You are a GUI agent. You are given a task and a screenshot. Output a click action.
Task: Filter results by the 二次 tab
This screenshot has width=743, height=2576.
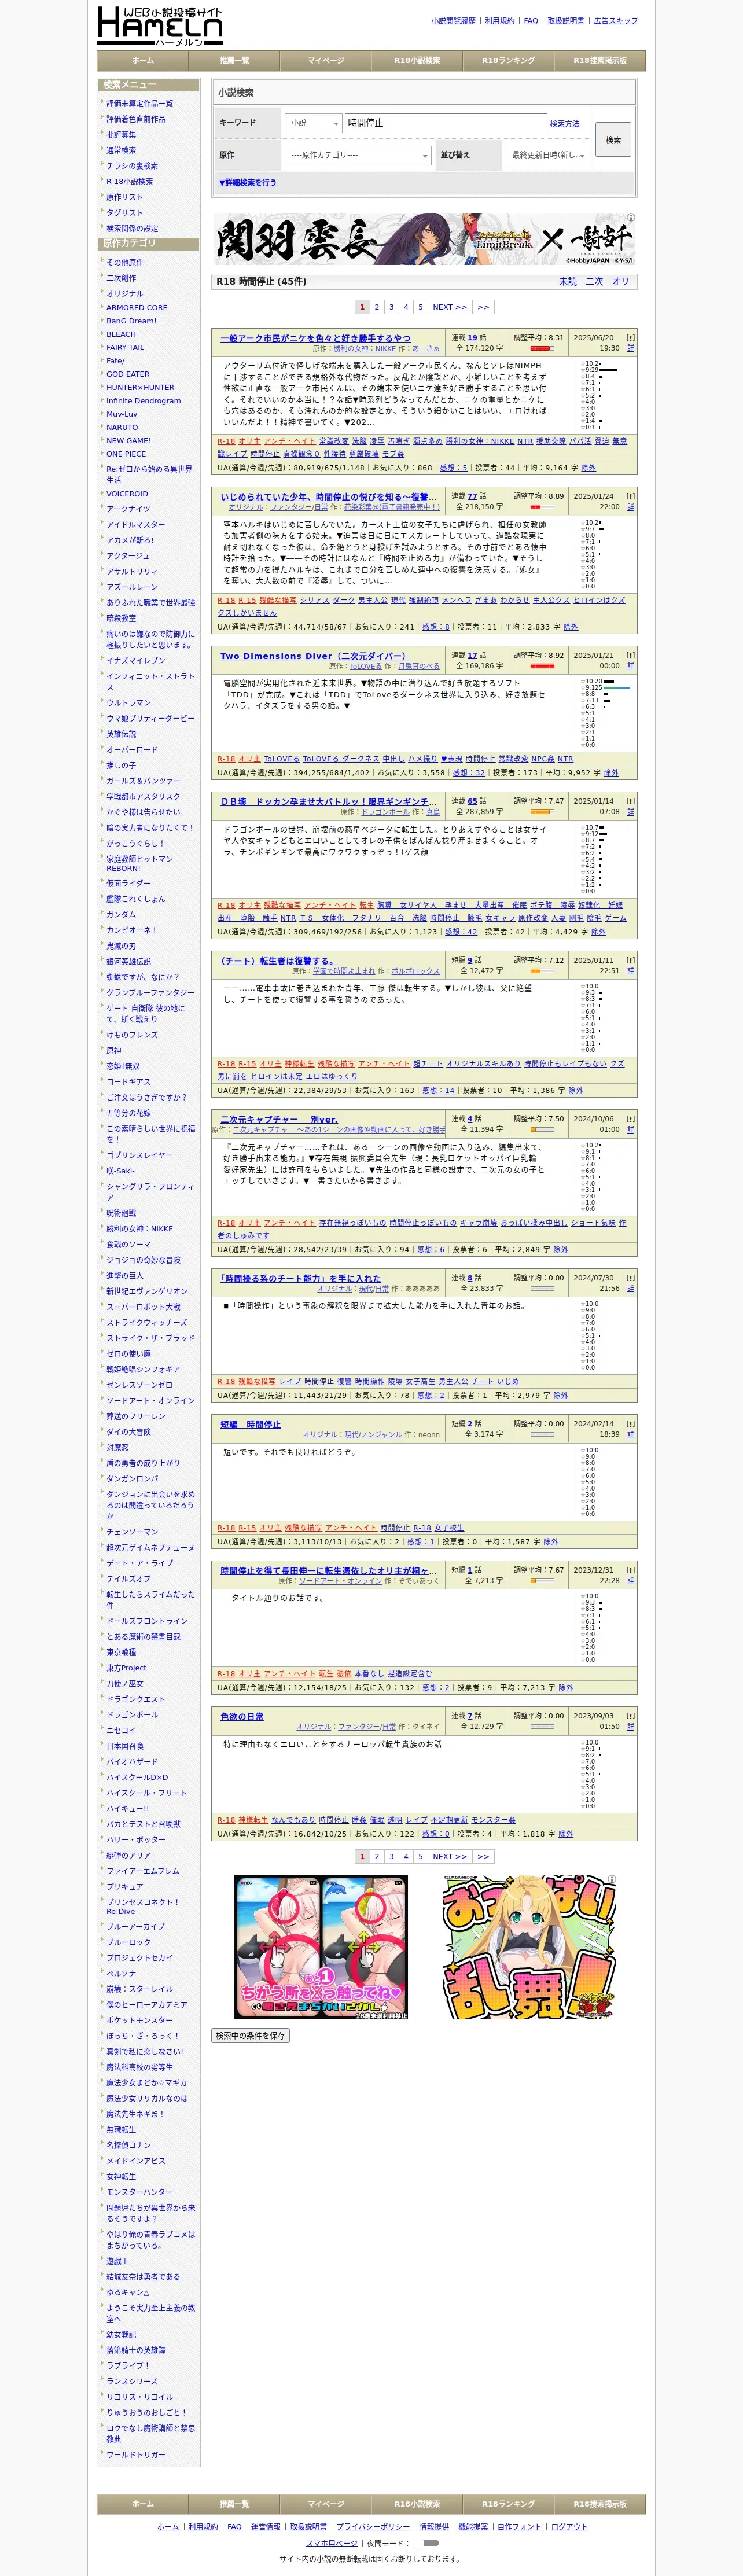(594, 281)
